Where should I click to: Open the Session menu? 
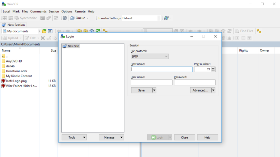pyautogui.click(x=54, y=11)
